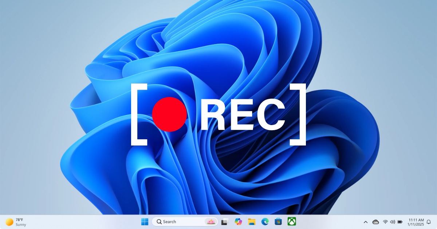Click the OneDrive cloud tray icon

coord(375,222)
